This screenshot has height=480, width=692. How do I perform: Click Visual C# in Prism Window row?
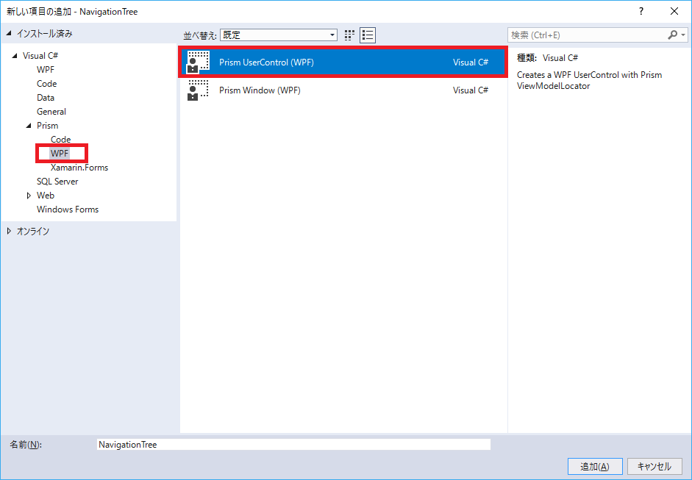(x=471, y=90)
